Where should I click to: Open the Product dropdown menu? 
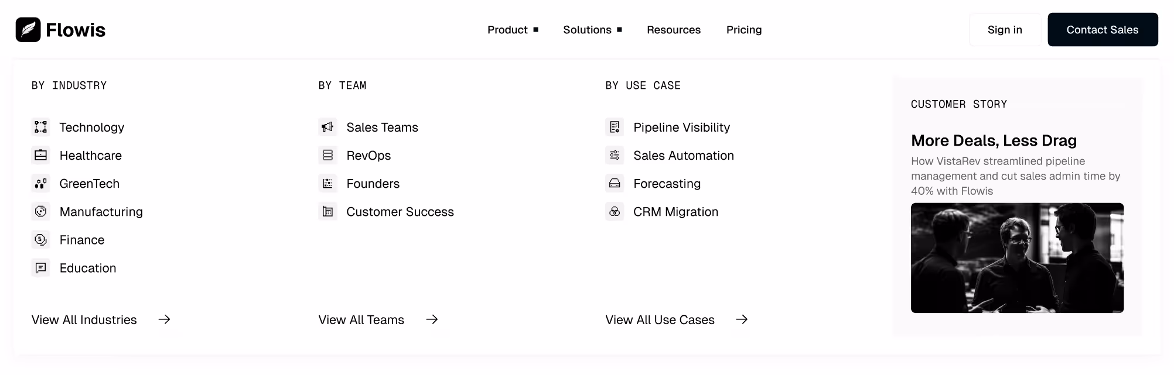pos(507,29)
